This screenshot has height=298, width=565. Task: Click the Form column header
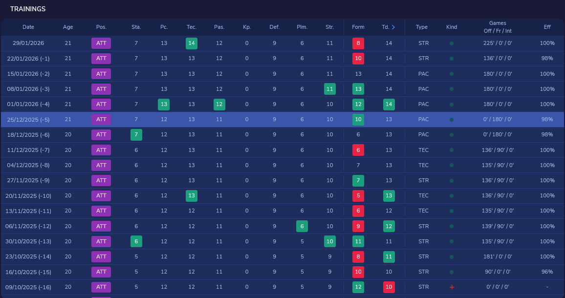[358, 27]
